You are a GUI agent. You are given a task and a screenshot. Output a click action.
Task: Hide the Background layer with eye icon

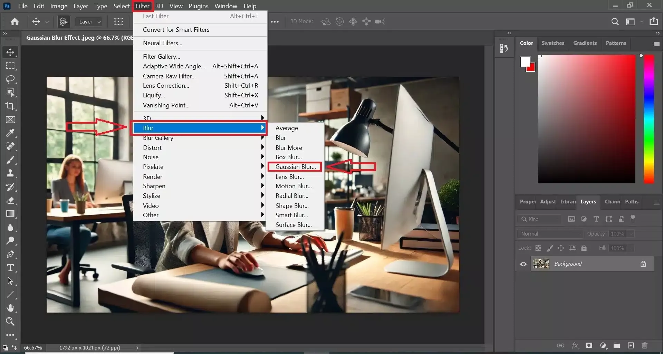click(x=523, y=264)
